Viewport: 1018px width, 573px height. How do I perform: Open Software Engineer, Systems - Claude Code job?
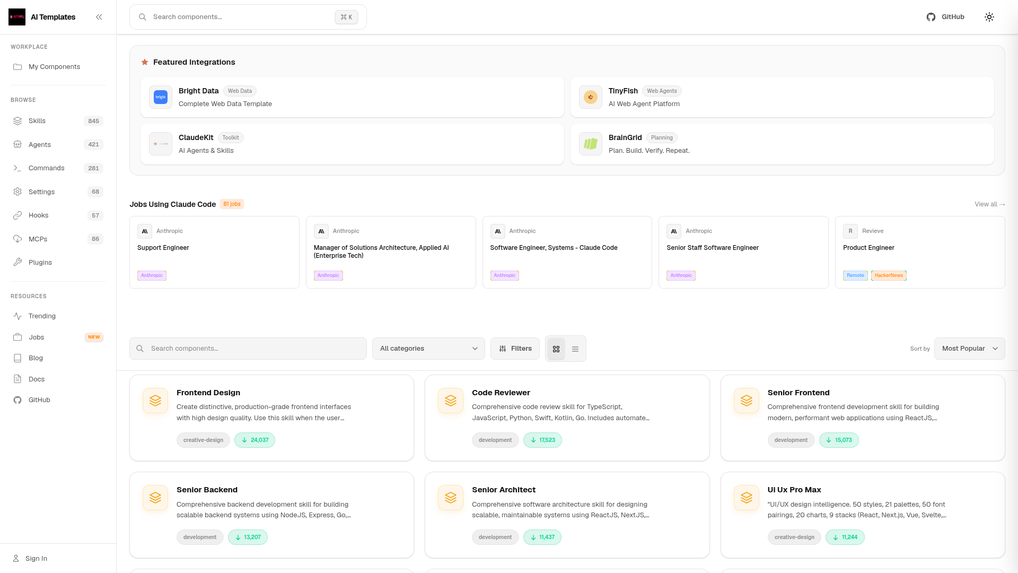[567, 252]
